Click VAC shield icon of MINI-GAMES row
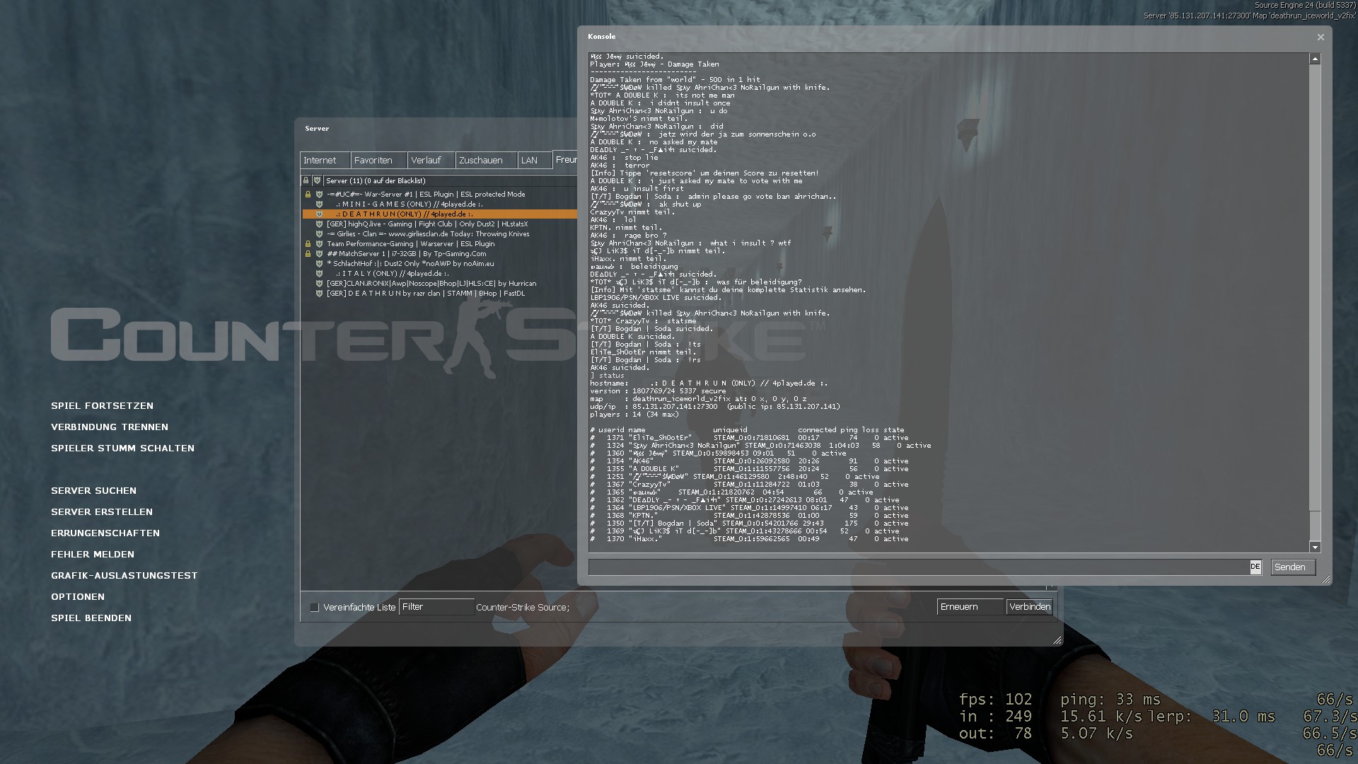This screenshot has width=1358, height=764. [319, 204]
